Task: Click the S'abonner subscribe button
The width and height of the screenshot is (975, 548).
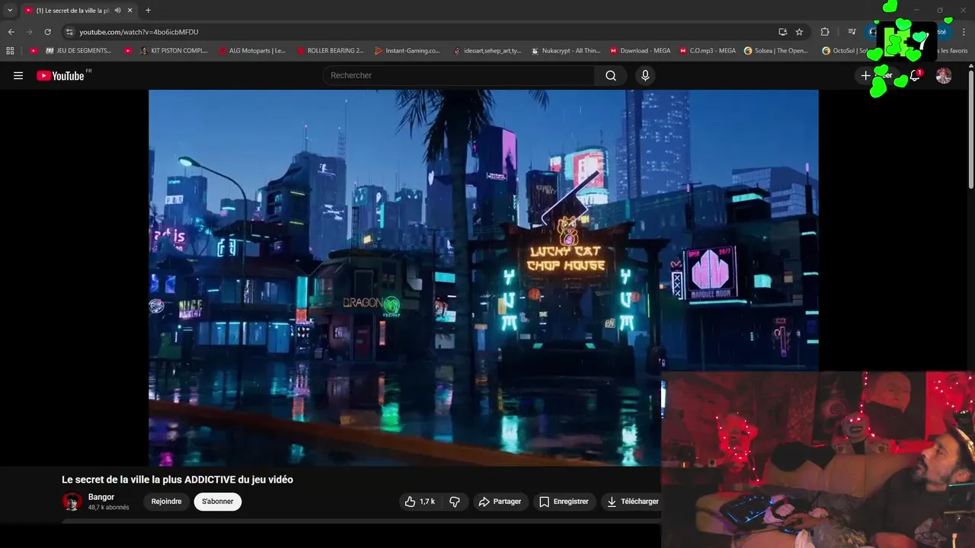Action: pos(217,502)
